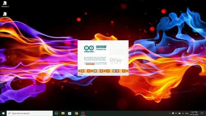This screenshot has height=116, width=206.
Task: Open the white calendar-style taskbar app
Action: click(70, 113)
